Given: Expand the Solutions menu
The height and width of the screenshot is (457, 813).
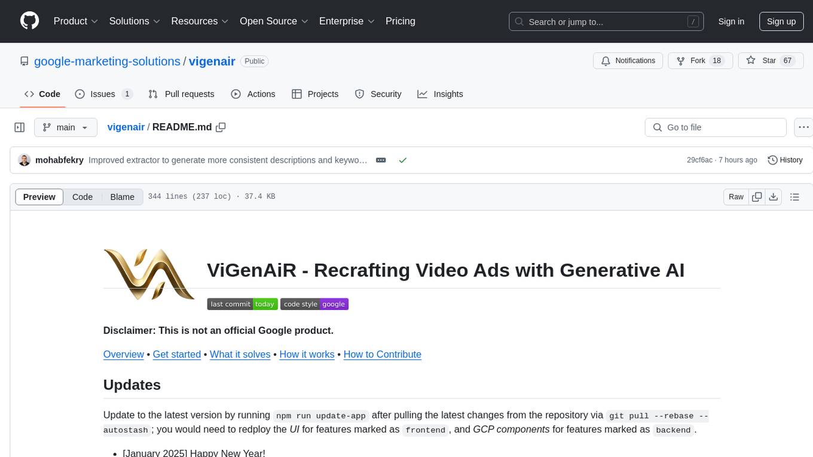Looking at the screenshot, I should point(135,21).
